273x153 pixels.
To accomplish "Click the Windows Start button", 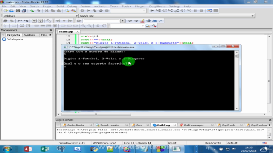I will (7, 149).
